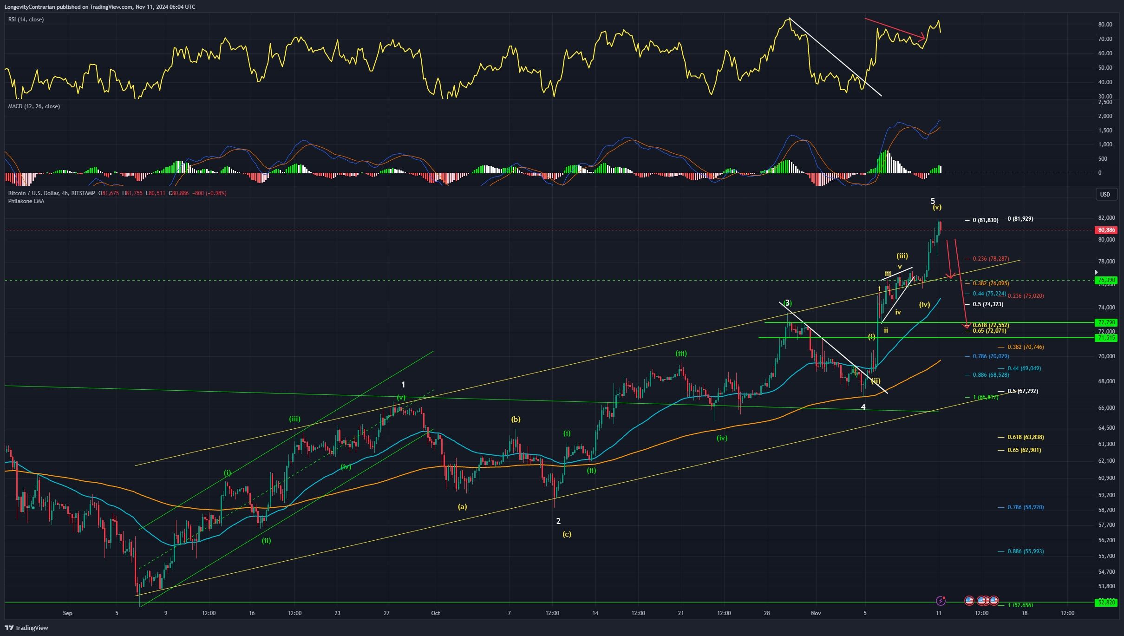
Task: Click the purple lightning event icon
Action: (941, 601)
